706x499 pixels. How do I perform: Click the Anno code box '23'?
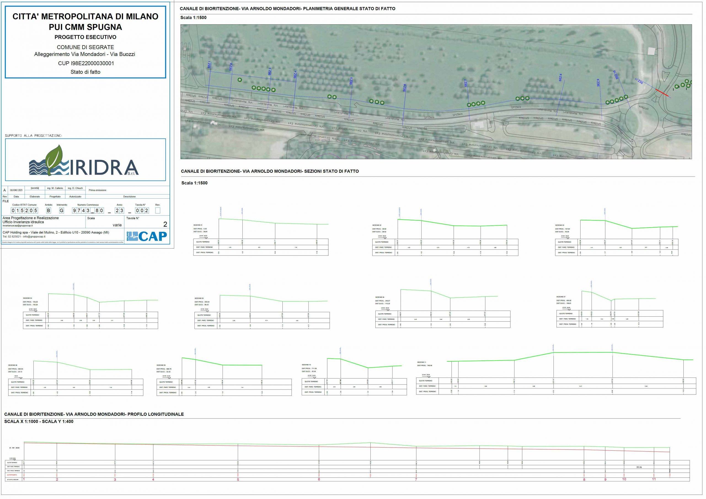(119, 211)
